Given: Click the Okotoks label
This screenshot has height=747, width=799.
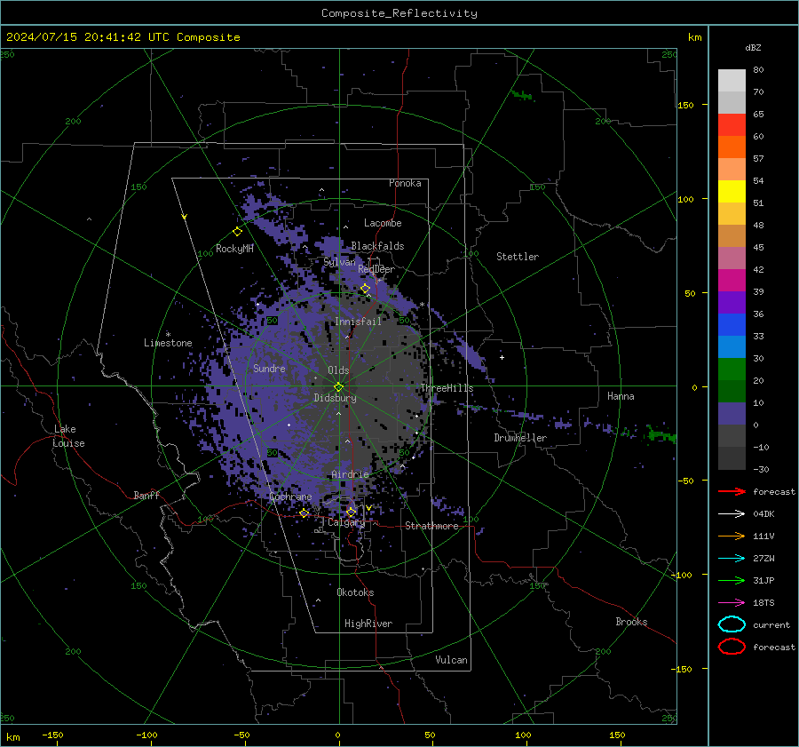Looking at the screenshot, I should [355, 592].
